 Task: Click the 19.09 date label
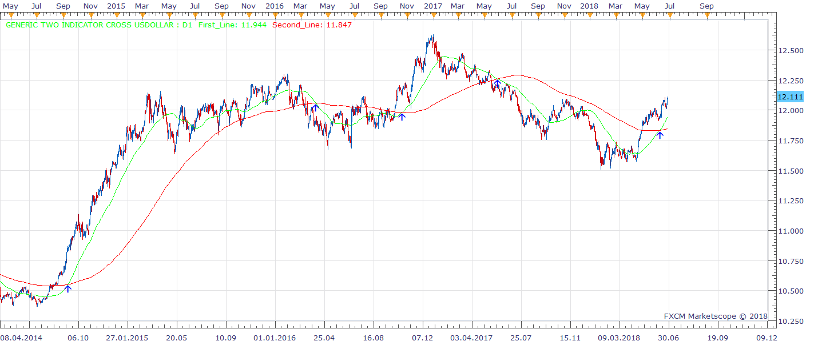click(717, 338)
